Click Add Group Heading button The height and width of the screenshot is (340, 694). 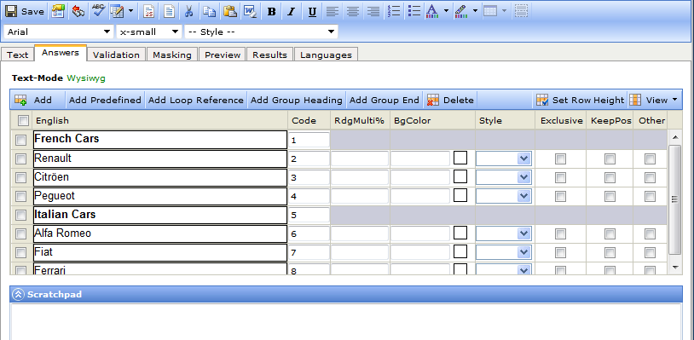pyautogui.click(x=296, y=100)
